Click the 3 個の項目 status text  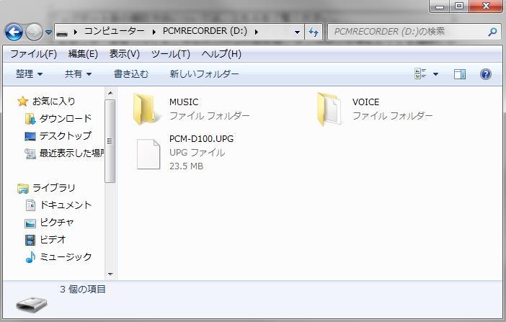tap(83, 289)
